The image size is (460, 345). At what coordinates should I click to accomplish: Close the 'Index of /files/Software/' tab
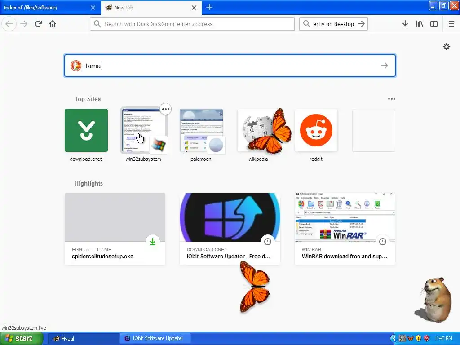pos(93,8)
